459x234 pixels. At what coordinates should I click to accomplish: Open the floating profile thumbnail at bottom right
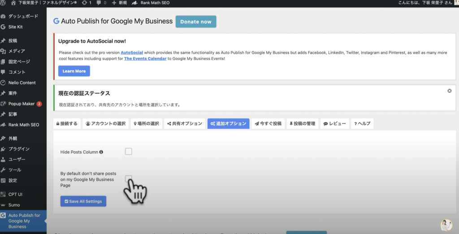[446, 225]
